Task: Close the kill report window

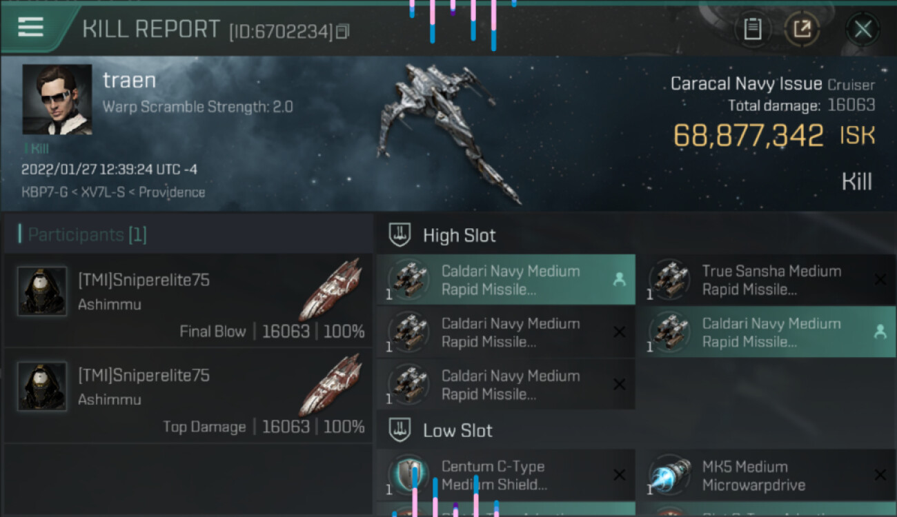Action: 862,29
